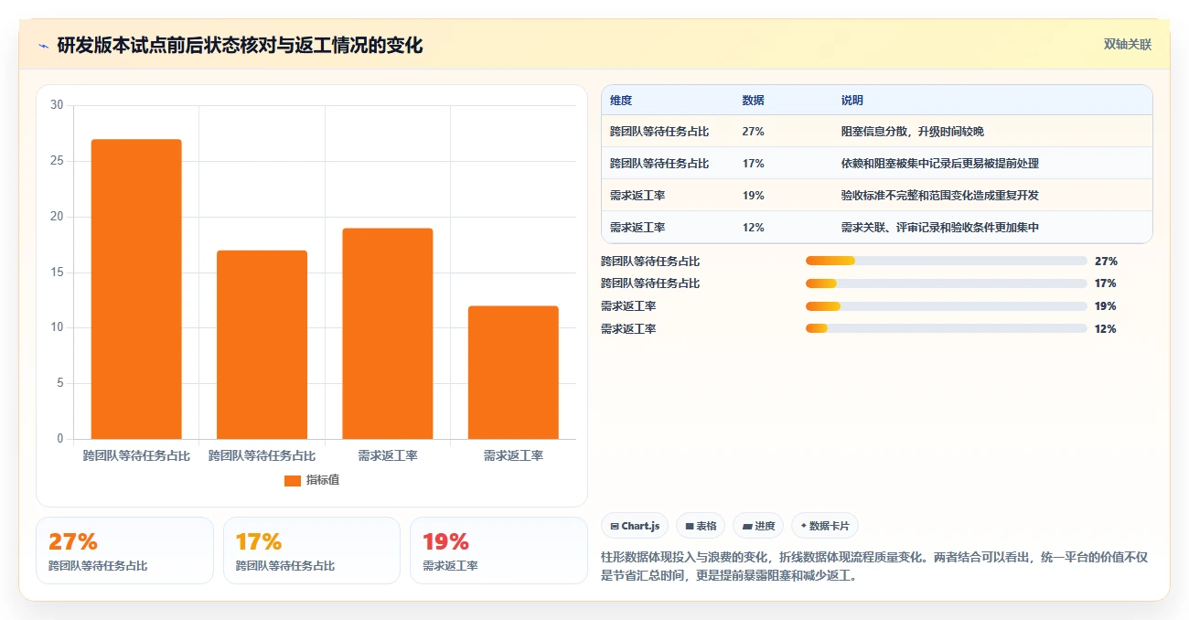Select the table cell reading 17%
The width and height of the screenshot is (1189, 620).
coord(754,164)
